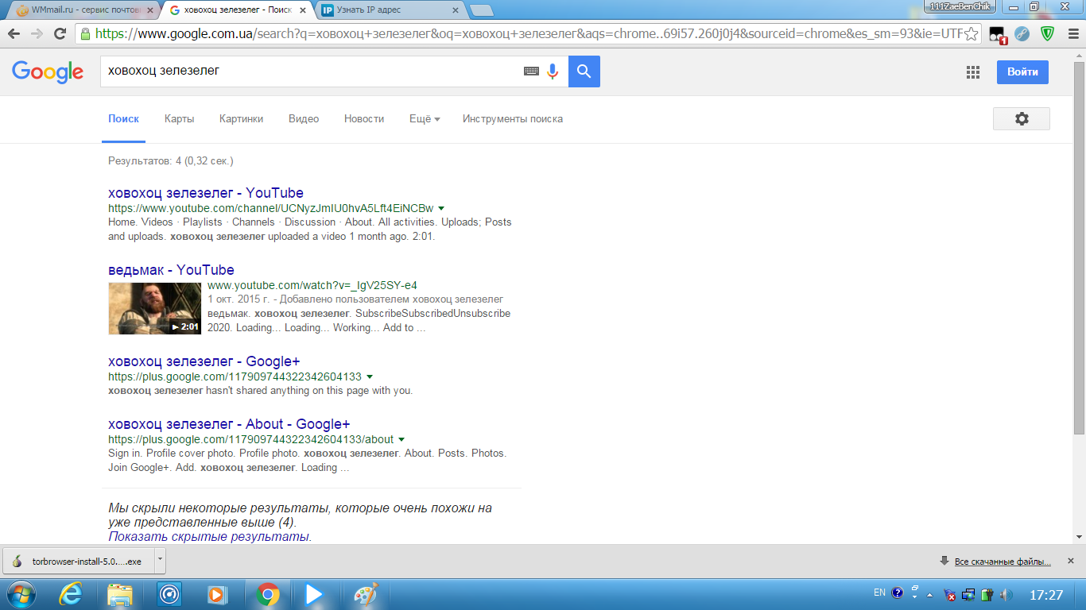This screenshot has height=610, width=1086.
Task: Open the extension with red badge 1
Action: 998,34
